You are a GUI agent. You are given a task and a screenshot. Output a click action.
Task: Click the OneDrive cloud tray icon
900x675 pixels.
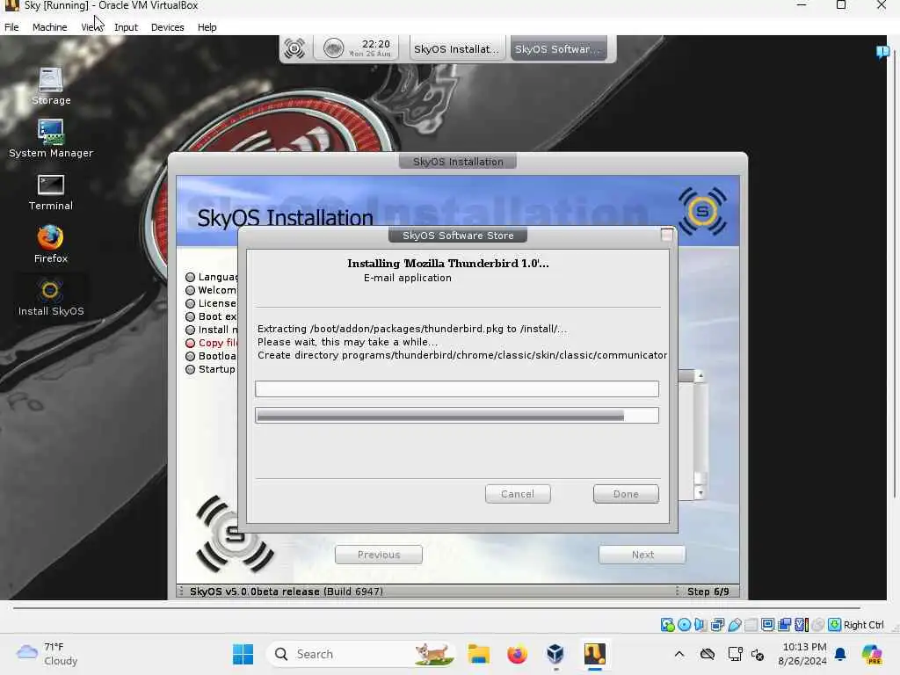pos(708,654)
